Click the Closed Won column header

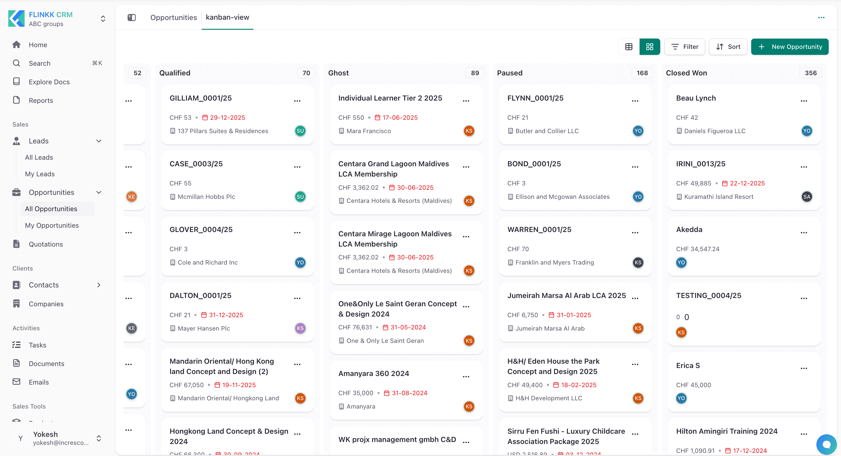pos(686,73)
